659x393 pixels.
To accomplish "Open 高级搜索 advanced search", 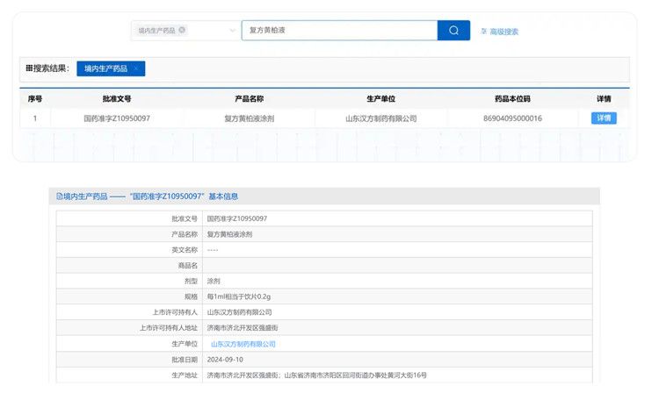I will [503, 32].
